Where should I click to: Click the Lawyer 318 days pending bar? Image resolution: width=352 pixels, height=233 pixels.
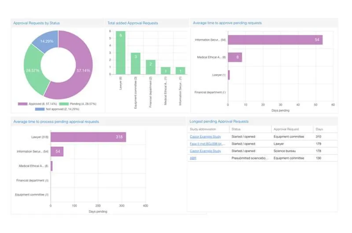pos(88,137)
